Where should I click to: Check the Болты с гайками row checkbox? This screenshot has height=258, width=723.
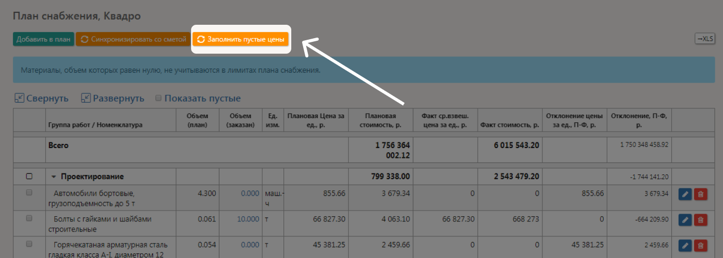(29, 218)
